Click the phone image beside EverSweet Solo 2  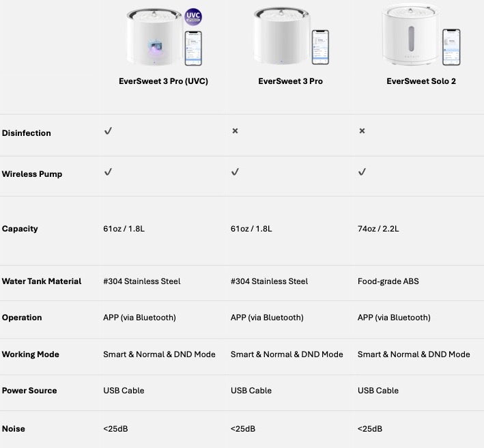click(451, 47)
